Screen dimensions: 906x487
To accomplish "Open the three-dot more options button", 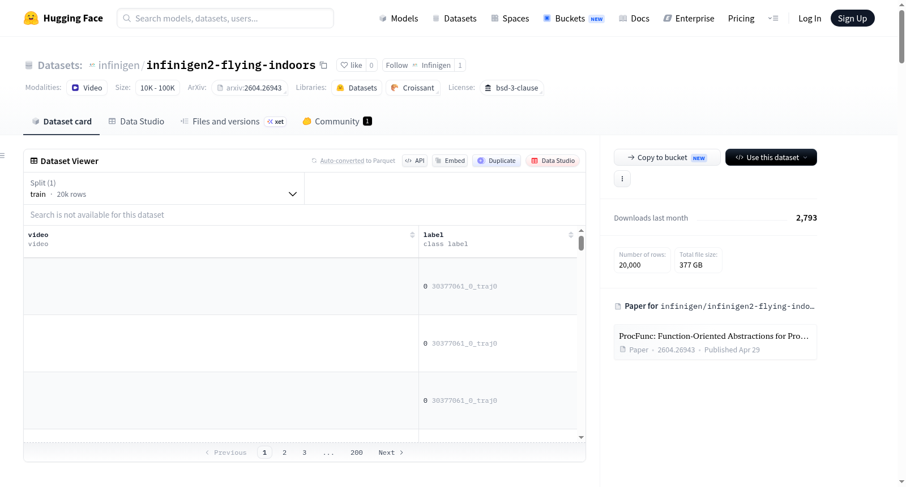I will pos(622,179).
